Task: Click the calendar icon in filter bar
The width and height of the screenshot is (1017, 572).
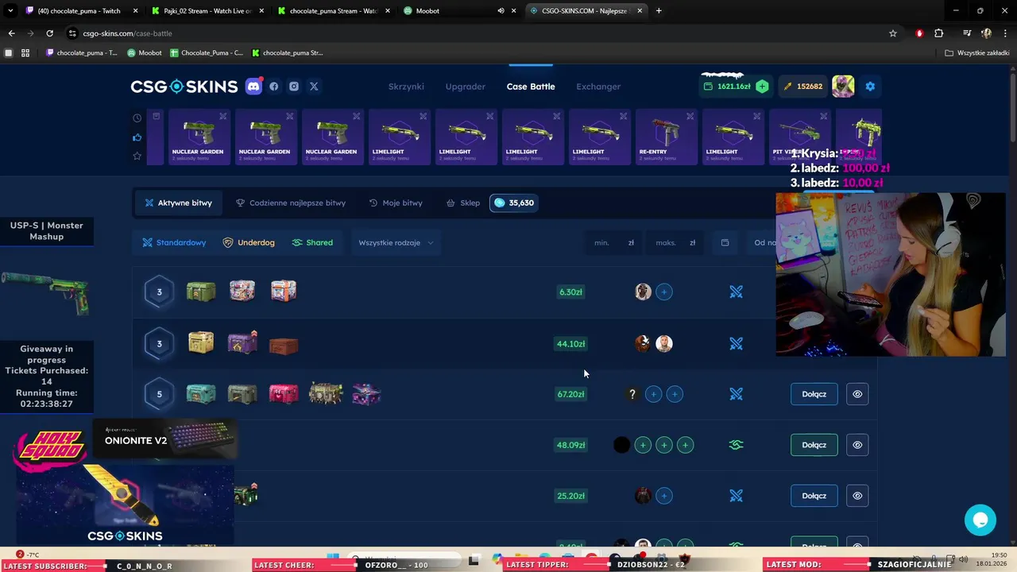Action: point(725,242)
